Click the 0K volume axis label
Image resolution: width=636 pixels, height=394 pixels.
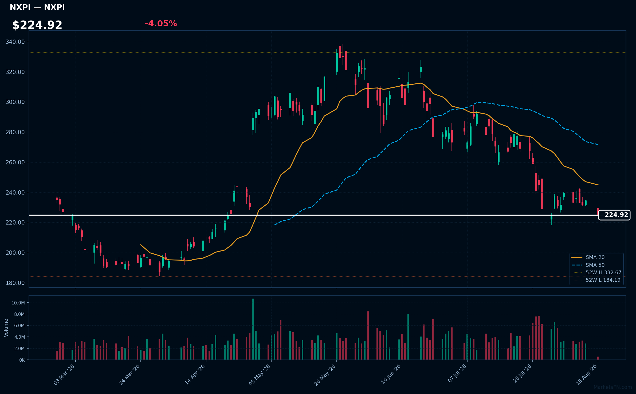click(x=22, y=360)
